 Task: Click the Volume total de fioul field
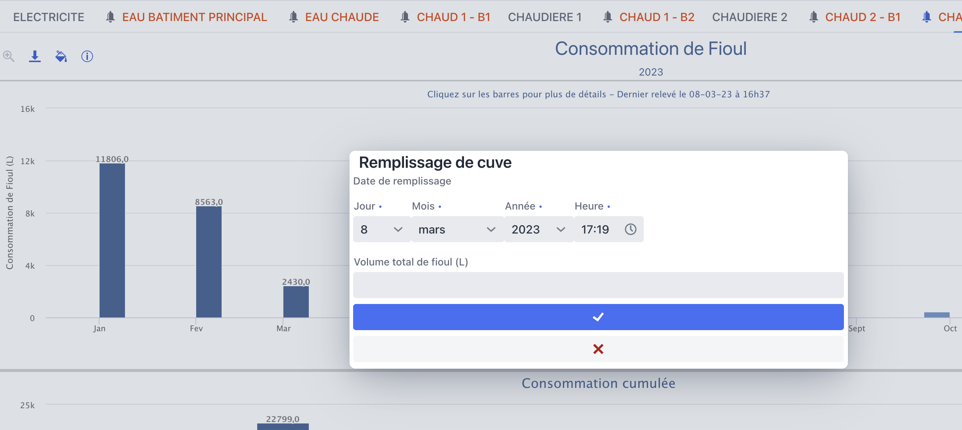(598, 285)
